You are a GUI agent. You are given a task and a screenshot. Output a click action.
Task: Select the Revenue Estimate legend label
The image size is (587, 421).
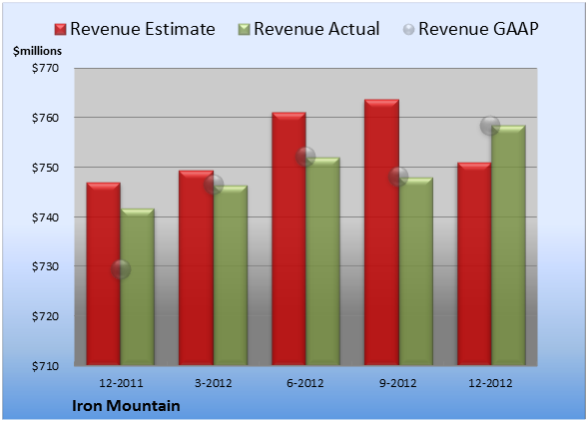(143, 29)
